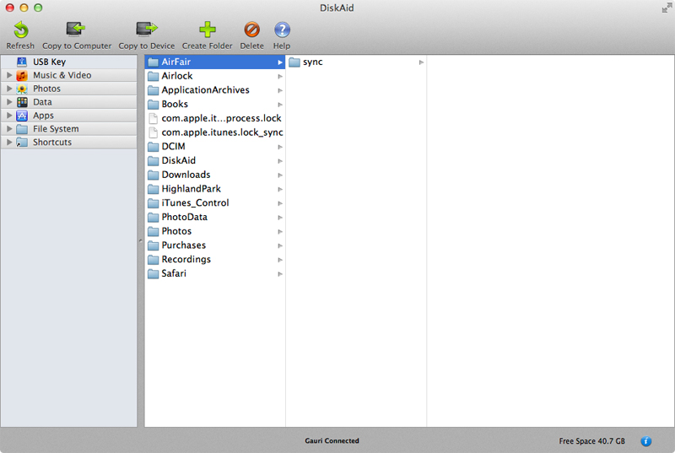Image resolution: width=675 pixels, height=453 pixels.
Task: Select the Downloads folder name
Action: [186, 175]
